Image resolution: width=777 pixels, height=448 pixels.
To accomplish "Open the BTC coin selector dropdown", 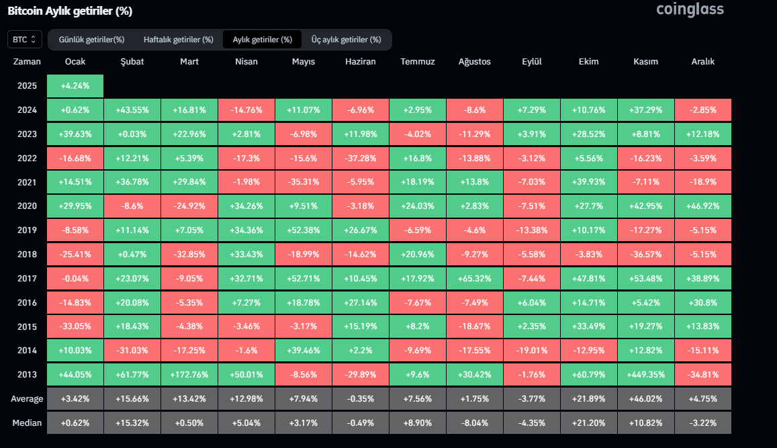I will 25,40.
